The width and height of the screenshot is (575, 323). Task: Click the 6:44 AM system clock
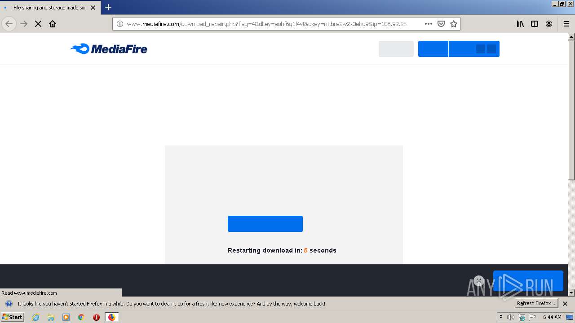tap(552, 317)
